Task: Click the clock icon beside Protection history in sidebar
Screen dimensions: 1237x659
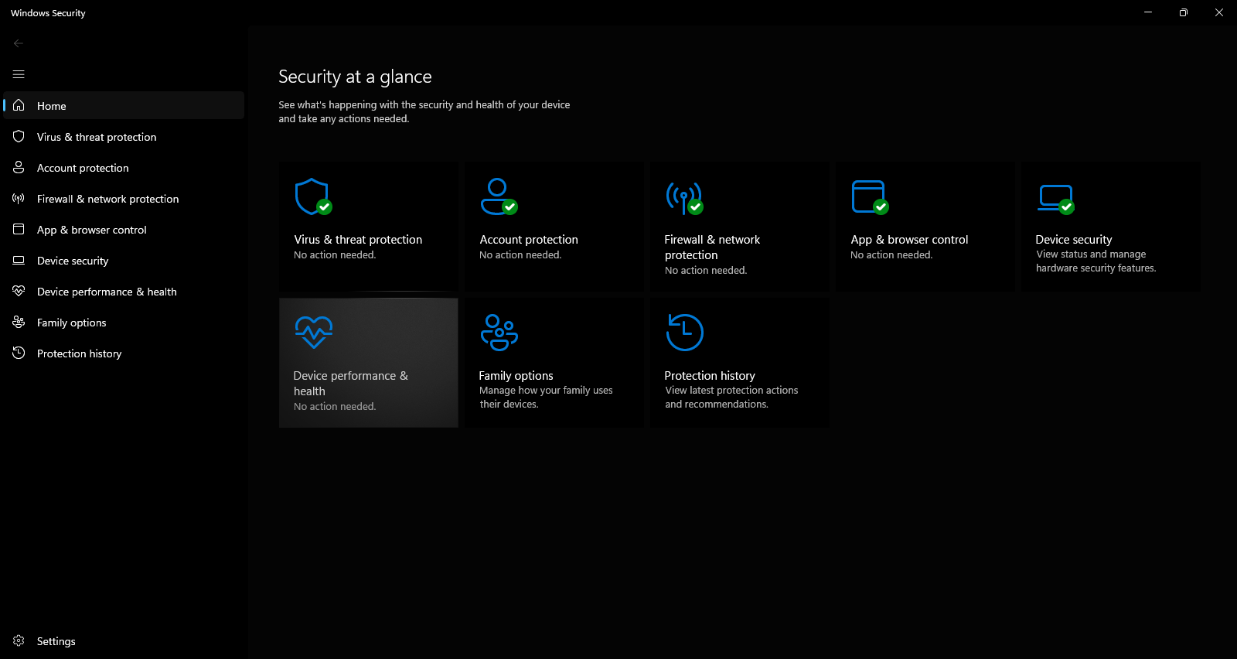Action: [x=19, y=353]
